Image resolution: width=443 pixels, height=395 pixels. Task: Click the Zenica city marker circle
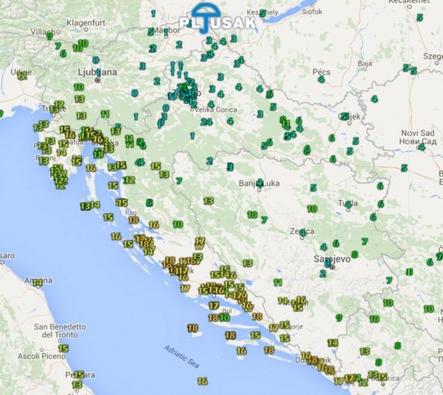click(302, 238)
